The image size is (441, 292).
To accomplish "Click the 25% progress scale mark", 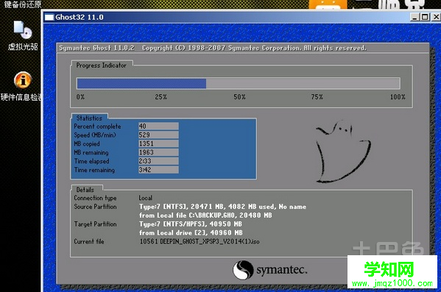I will point(161,97).
